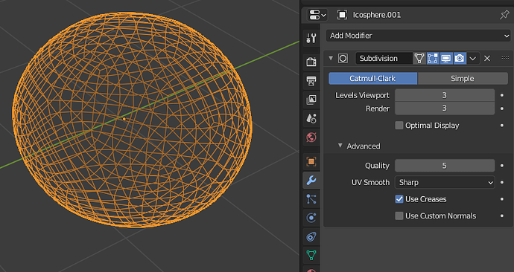Open the View Layer properties tab
Image resolution: width=514 pixels, height=272 pixels.
pos(311,100)
